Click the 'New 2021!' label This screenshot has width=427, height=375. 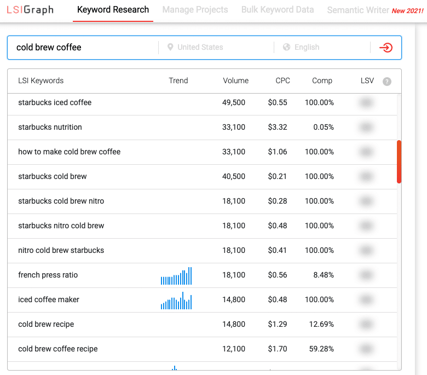coord(407,11)
